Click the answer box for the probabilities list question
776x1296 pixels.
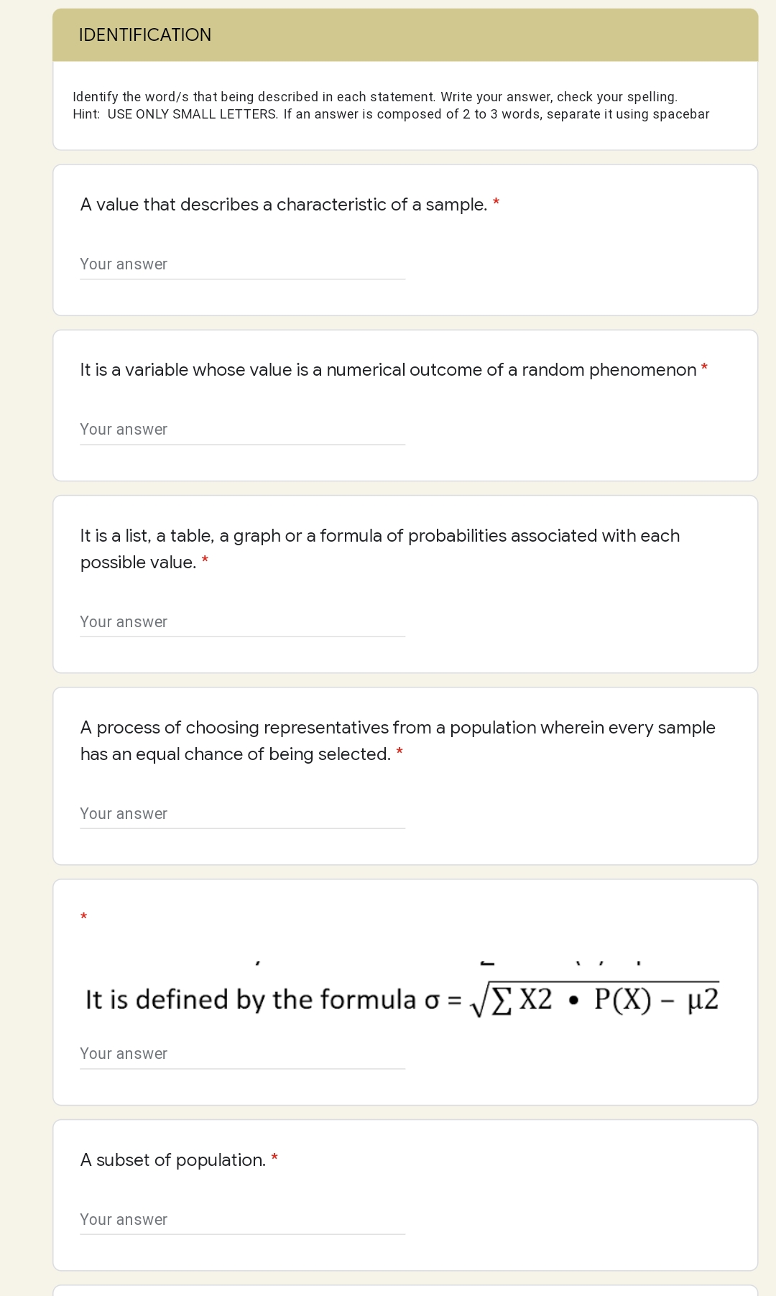(x=242, y=623)
